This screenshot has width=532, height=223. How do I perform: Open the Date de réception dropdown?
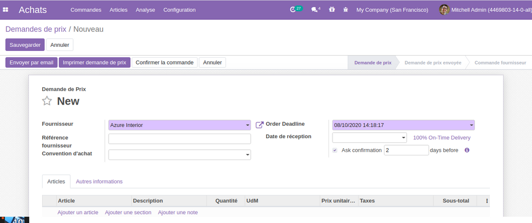tap(369, 138)
